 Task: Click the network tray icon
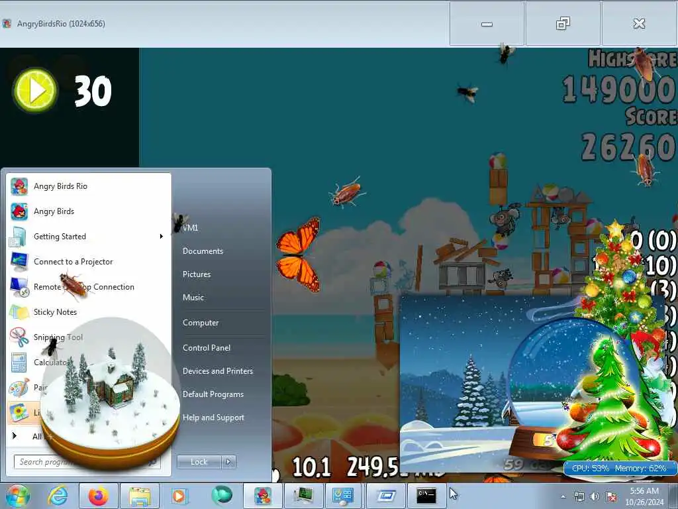[x=579, y=496]
